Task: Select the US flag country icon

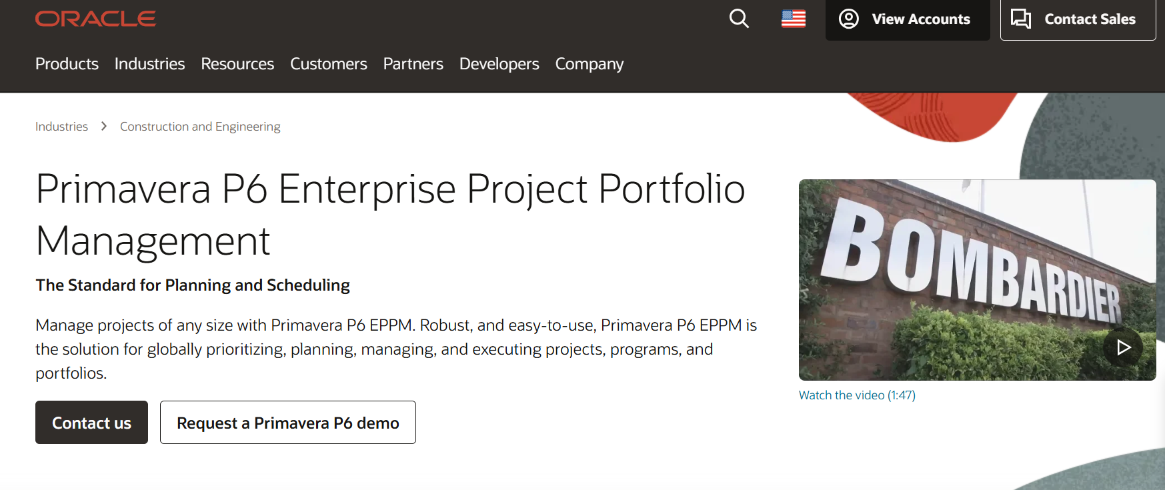Action: click(x=794, y=19)
